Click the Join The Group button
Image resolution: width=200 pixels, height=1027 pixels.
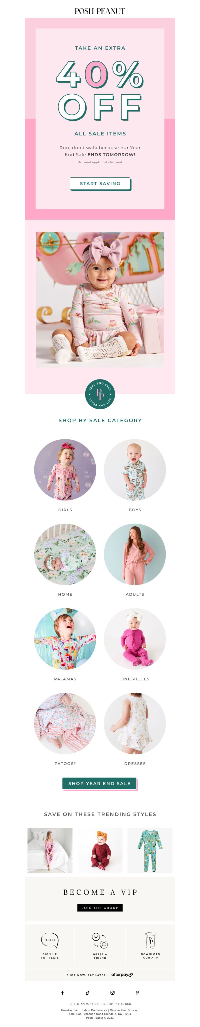point(100,907)
